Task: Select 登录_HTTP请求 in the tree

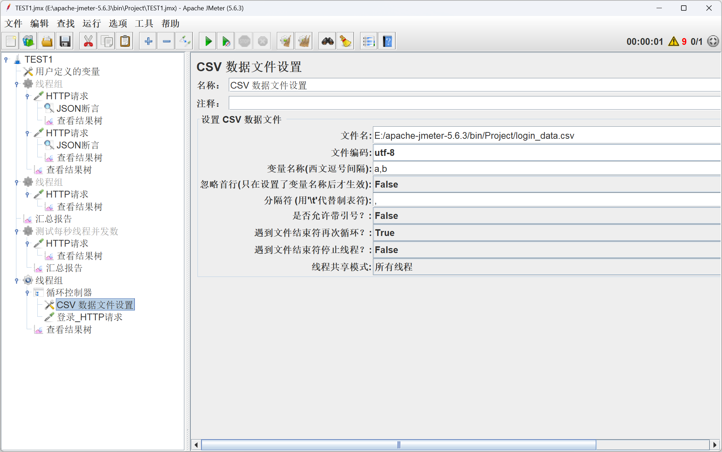Action: pos(89,317)
